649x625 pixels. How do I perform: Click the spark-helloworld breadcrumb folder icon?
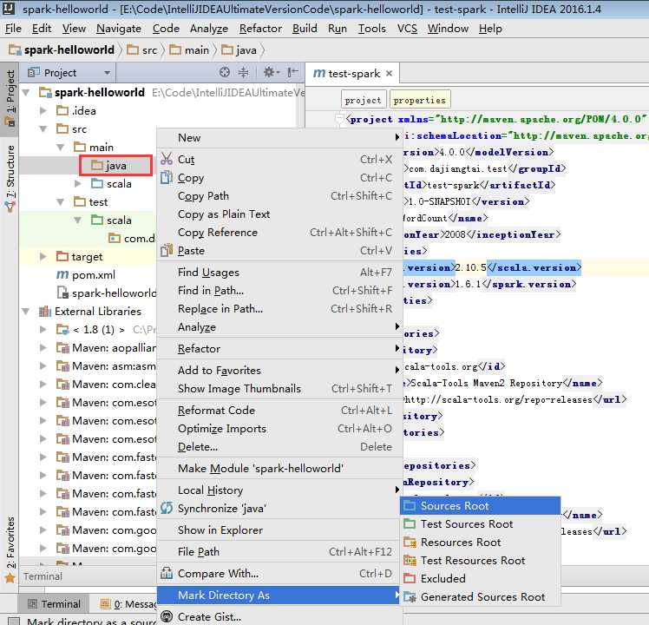pyautogui.click(x=15, y=50)
